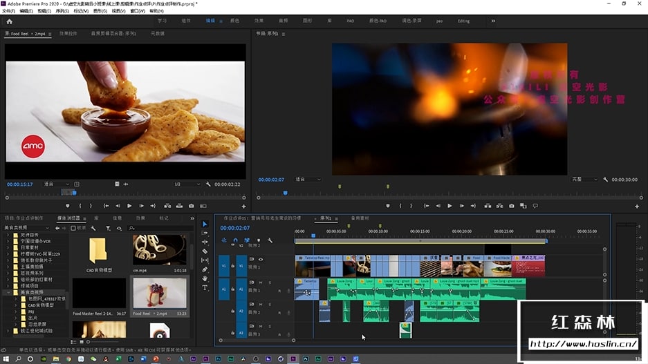This screenshot has height=364, width=648.
Task: Select the Selection tool arrow
Action: pos(205,224)
